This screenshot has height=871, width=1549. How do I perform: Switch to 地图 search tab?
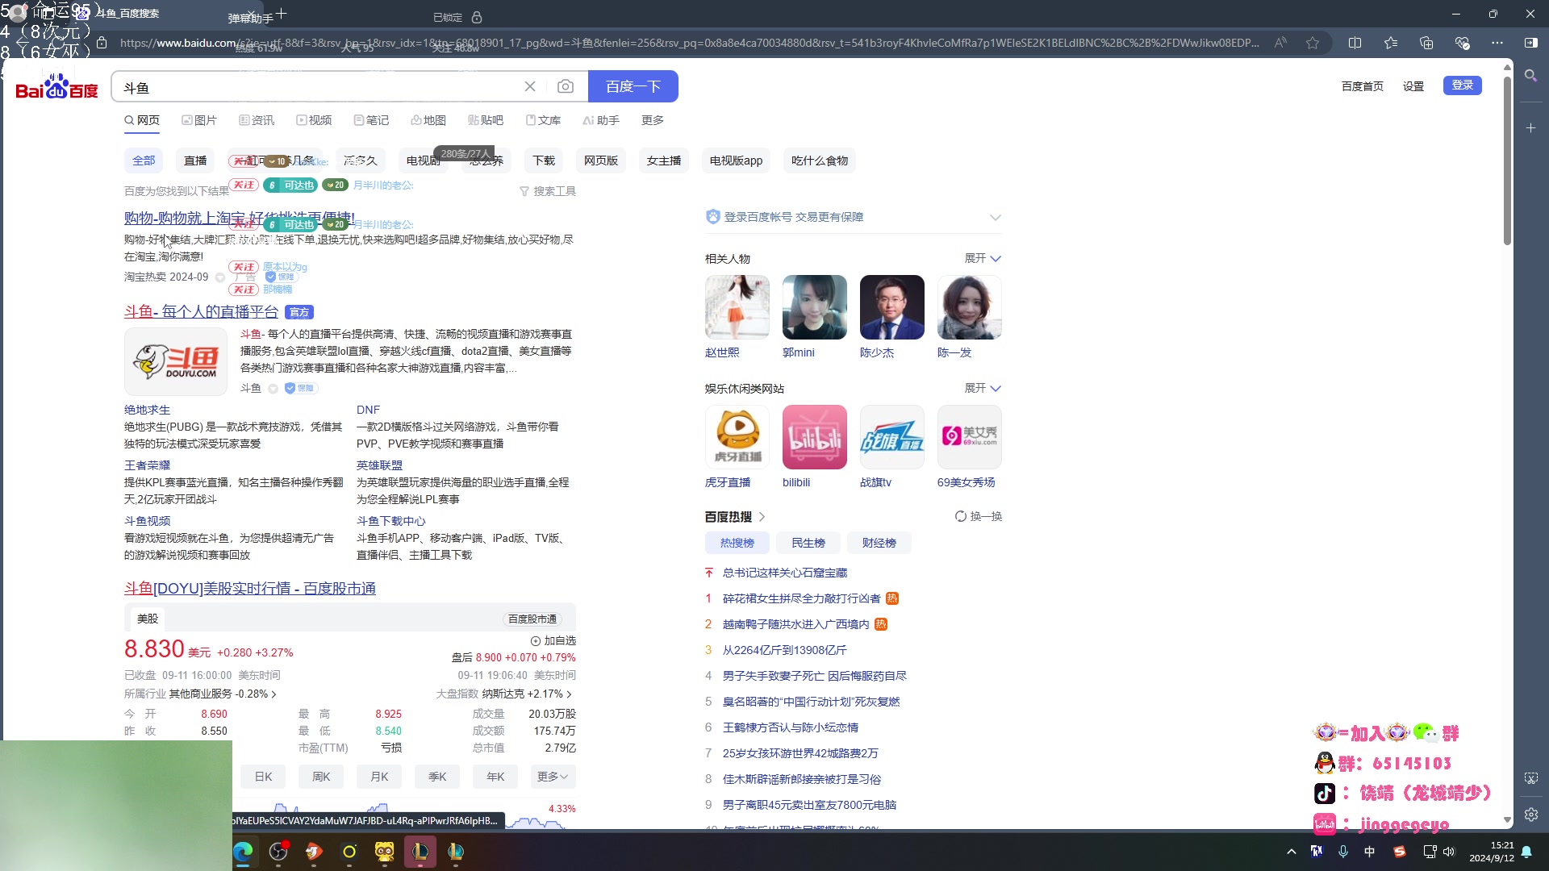point(428,120)
